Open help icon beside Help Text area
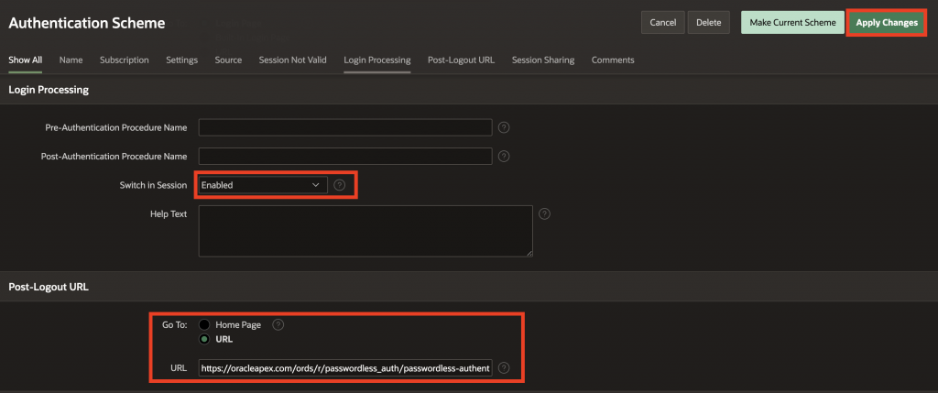The height and width of the screenshot is (393, 938). (544, 213)
